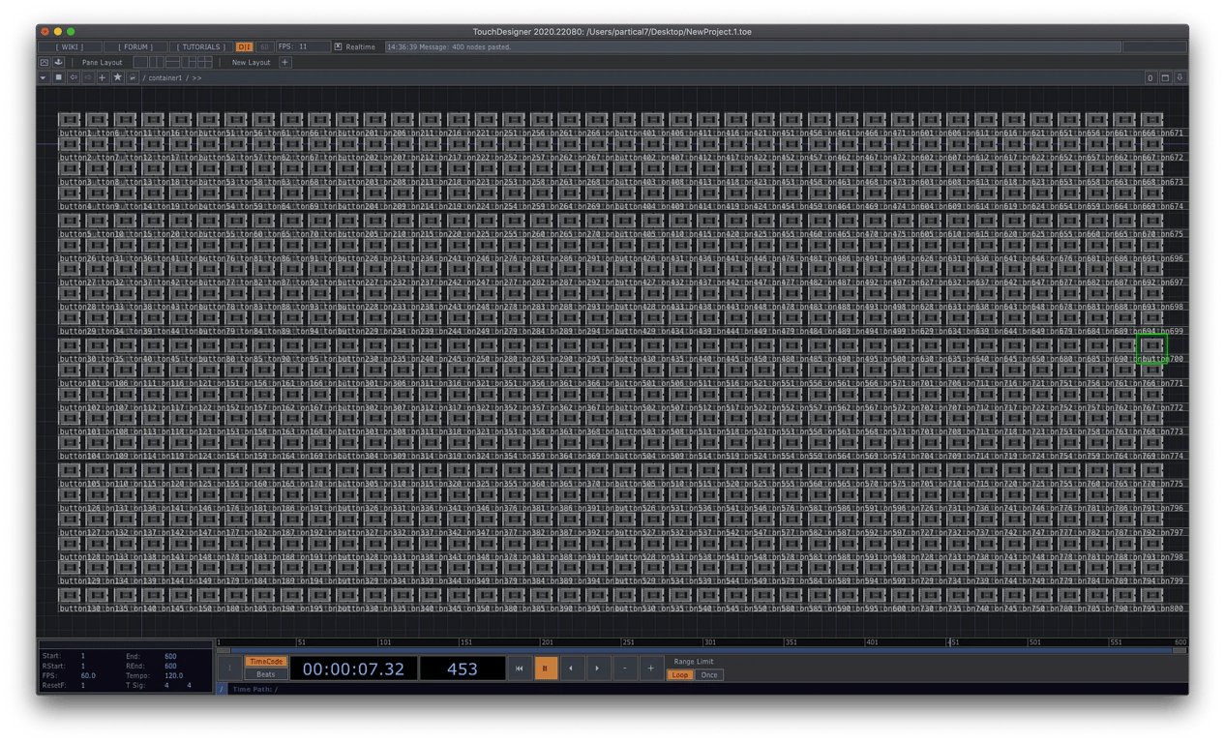Click the 00:00:07.32 timecode field
Image resolution: width=1225 pixels, height=743 pixels.
353,669
